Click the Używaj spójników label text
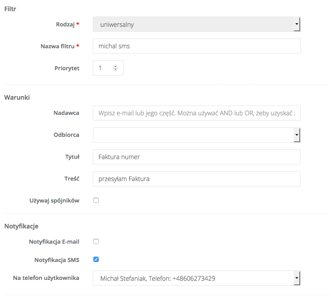The image size is (331, 300). click(54, 201)
